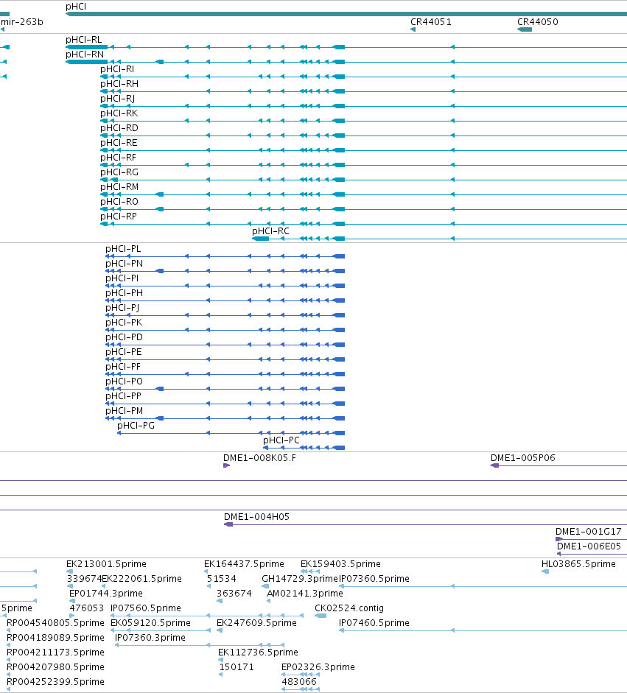
Task: Select transcript pHCl-RL label
Action: [x=83, y=39]
